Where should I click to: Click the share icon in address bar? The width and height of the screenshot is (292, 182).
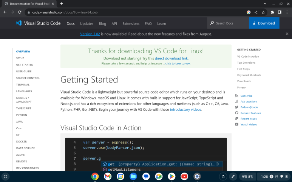click(256, 12)
